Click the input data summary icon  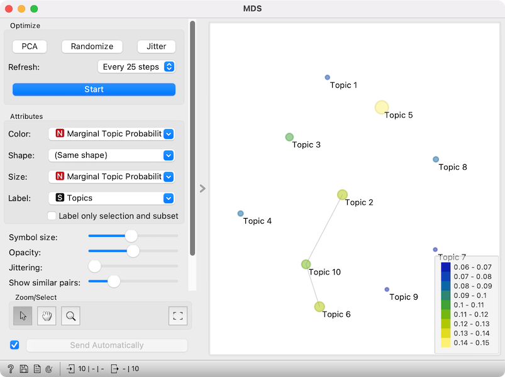coord(70,369)
